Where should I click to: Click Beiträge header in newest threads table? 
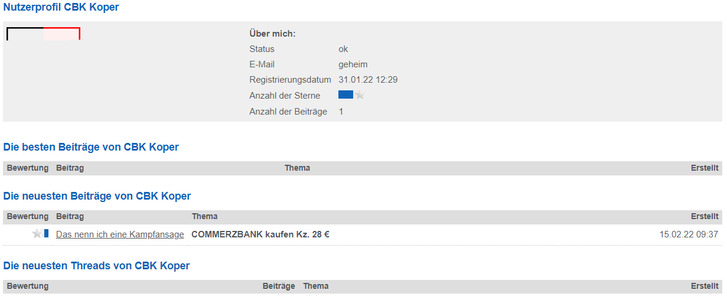point(279,286)
